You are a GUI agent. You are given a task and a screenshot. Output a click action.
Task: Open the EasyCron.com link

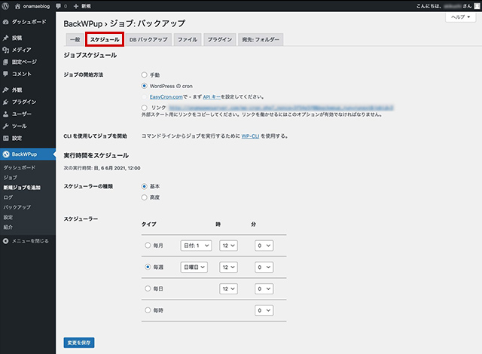[x=166, y=97]
